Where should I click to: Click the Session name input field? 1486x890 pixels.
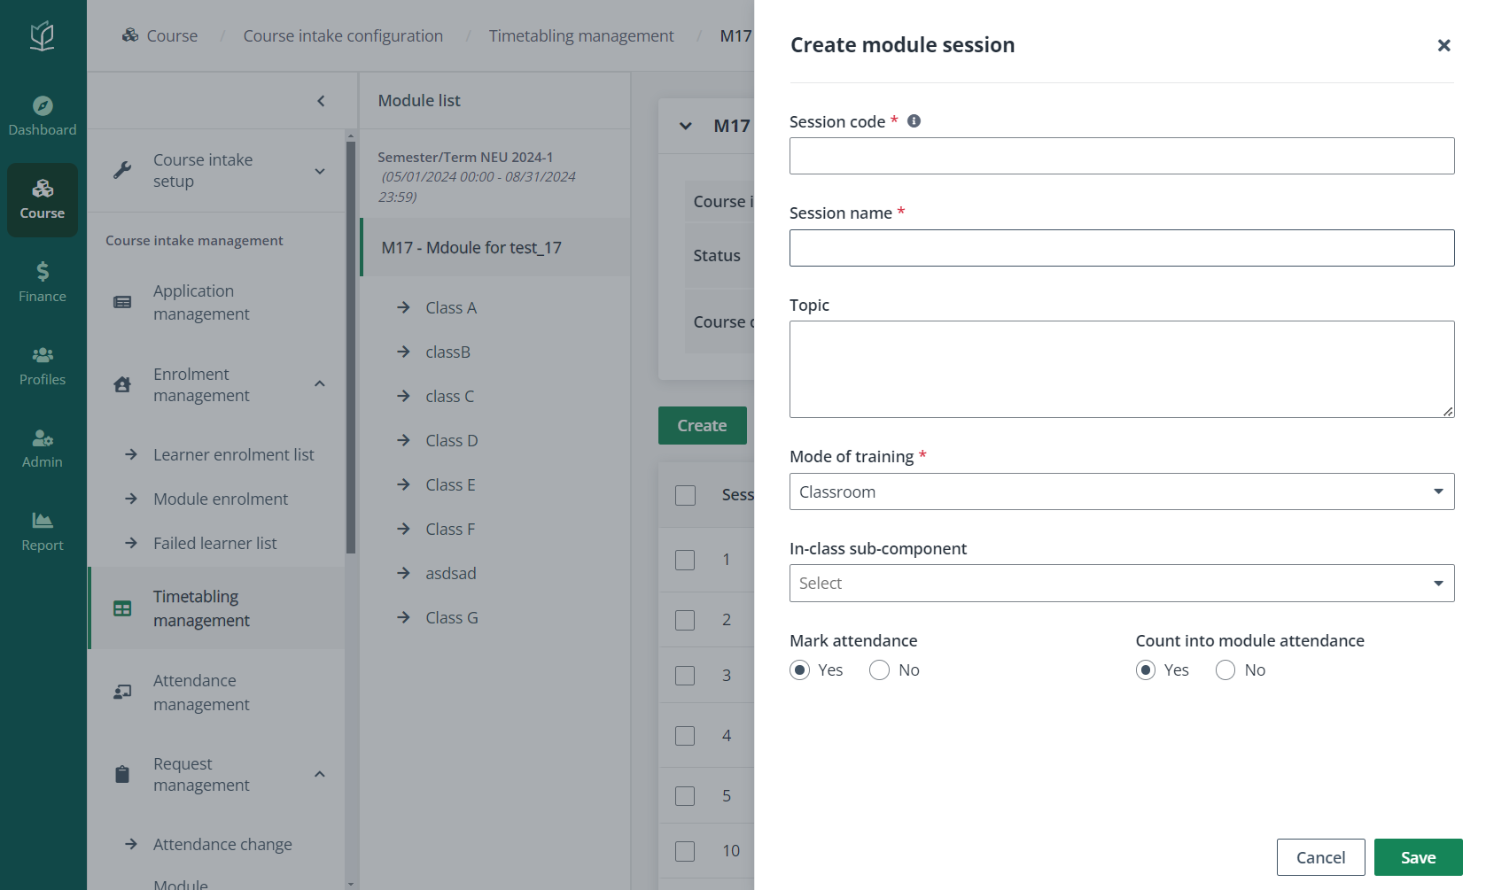click(1122, 248)
